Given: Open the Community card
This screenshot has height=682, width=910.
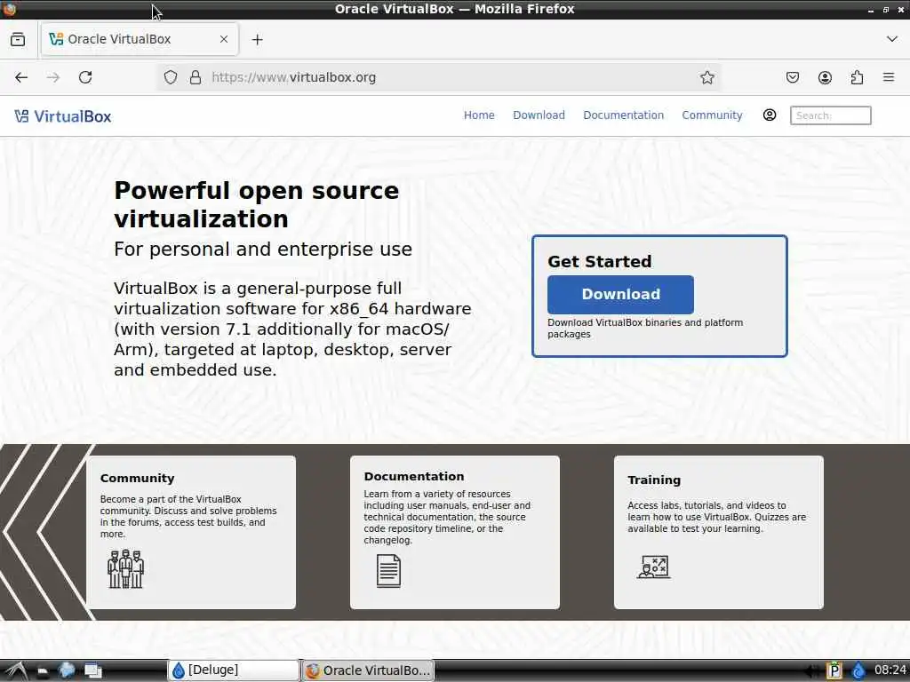Looking at the screenshot, I should (x=191, y=533).
